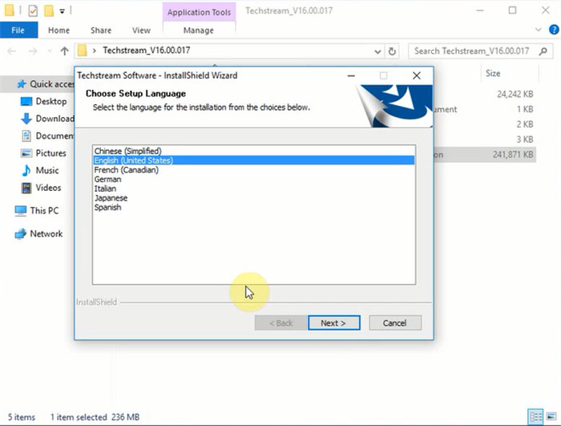
Task: Click the Search Techstream_V16.00.017 box
Action: coord(481,51)
